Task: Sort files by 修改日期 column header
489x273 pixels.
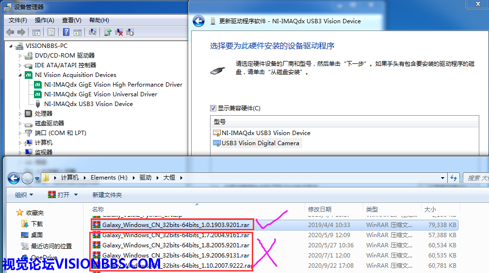Action: 319,209
